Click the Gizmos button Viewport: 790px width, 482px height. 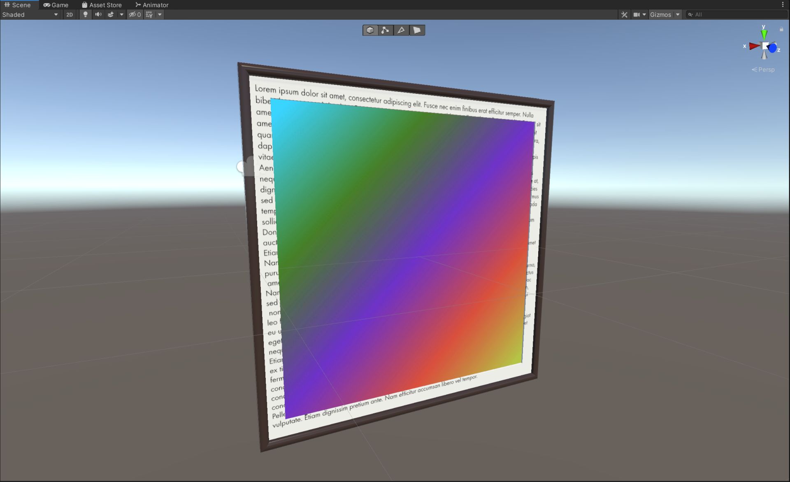coord(660,14)
